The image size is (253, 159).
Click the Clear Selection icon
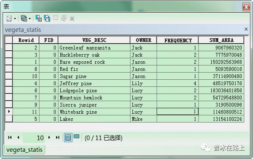pyautogui.click(x=56, y=18)
